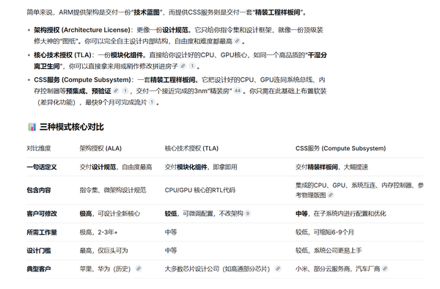The image size is (440, 289).
Task: Click cell 极高，可设计全新核心
Action: pyautogui.click(x=110, y=213)
